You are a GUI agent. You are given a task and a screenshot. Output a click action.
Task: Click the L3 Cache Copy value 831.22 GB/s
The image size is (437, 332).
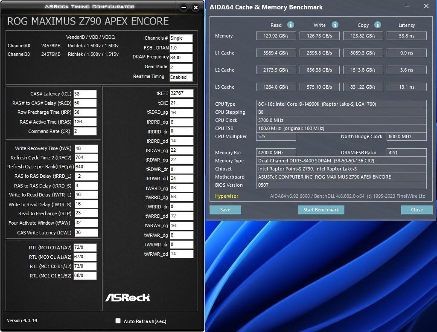[363, 87]
